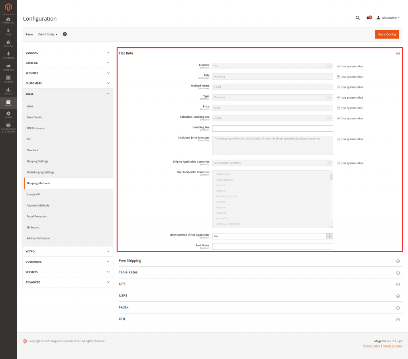Viewport: 408px width, 359px height.
Task: Toggle Use system value for Method Name
Action: [x=338, y=87]
